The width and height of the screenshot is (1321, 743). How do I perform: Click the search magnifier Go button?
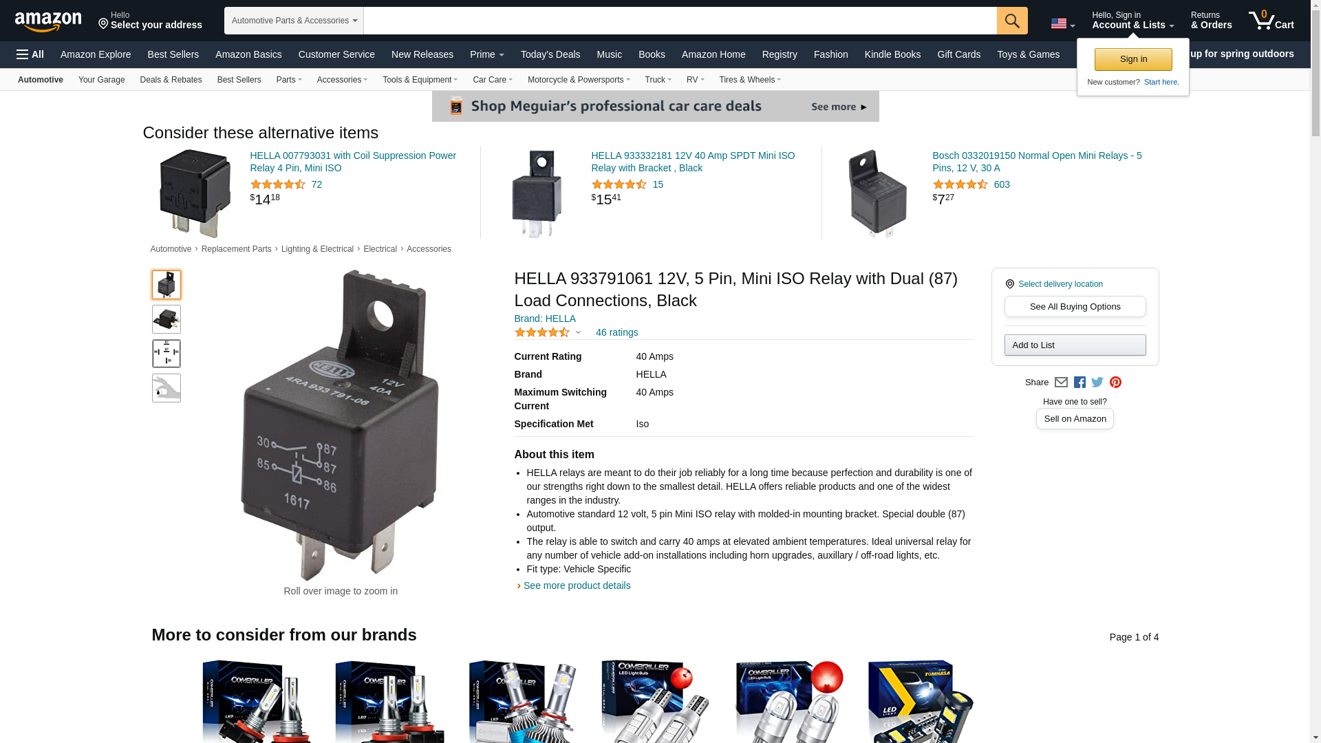(x=1012, y=21)
